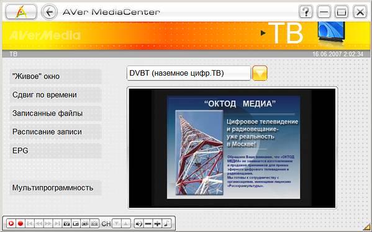Switch to next channel with up arrow
Image resolution: width=372 pixels, height=232 pixels.
pos(125,223)
